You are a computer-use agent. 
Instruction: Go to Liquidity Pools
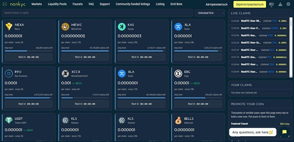pyautogui.click(x=57, y=4)
